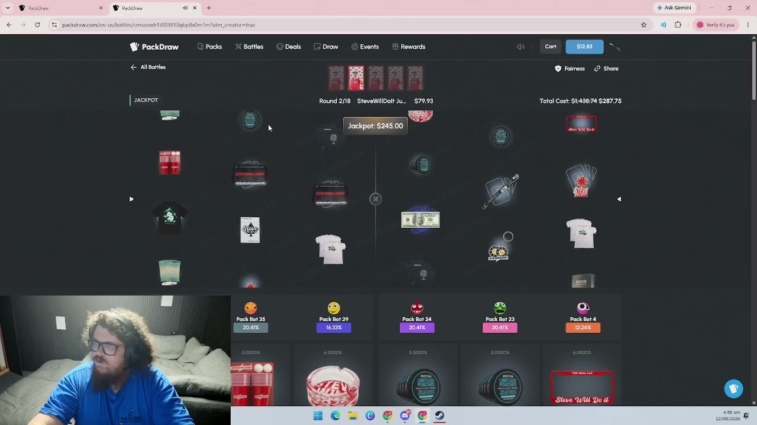Click Pack Bot 29's 16.33% chance badge
Screen dimensions: 757x425
click(x=334, y=328)
